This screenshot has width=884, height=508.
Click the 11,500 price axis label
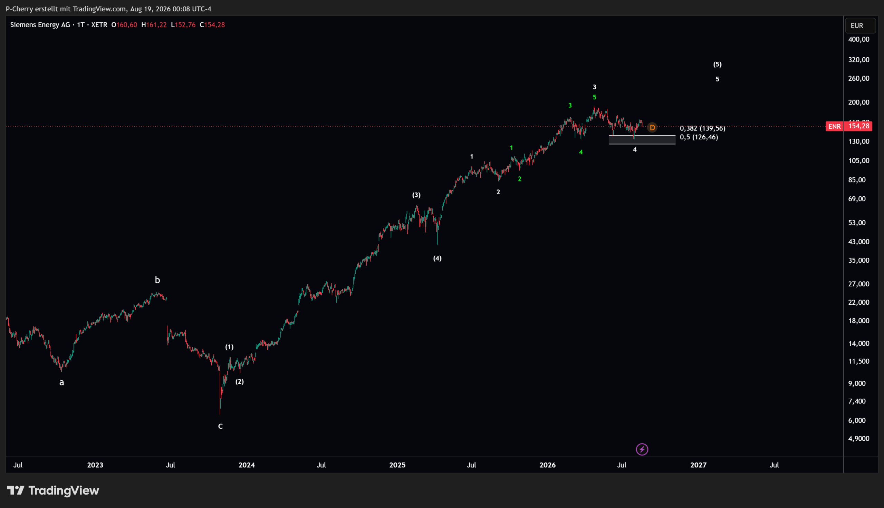(859, 361)
